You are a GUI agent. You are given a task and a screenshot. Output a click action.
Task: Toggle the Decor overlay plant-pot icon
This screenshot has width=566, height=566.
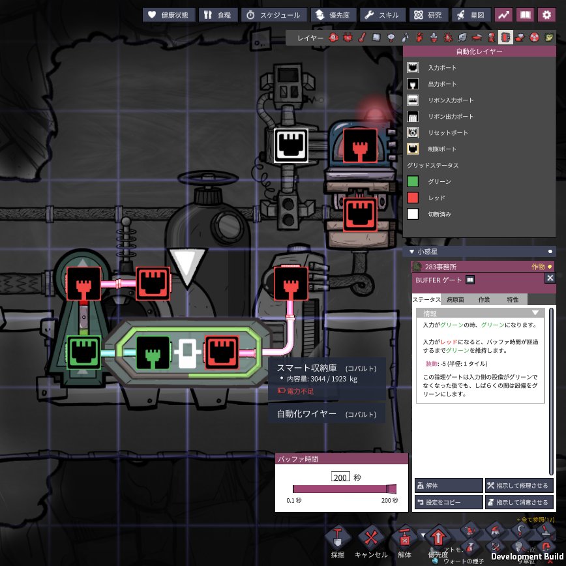click(x=434, y=37)
